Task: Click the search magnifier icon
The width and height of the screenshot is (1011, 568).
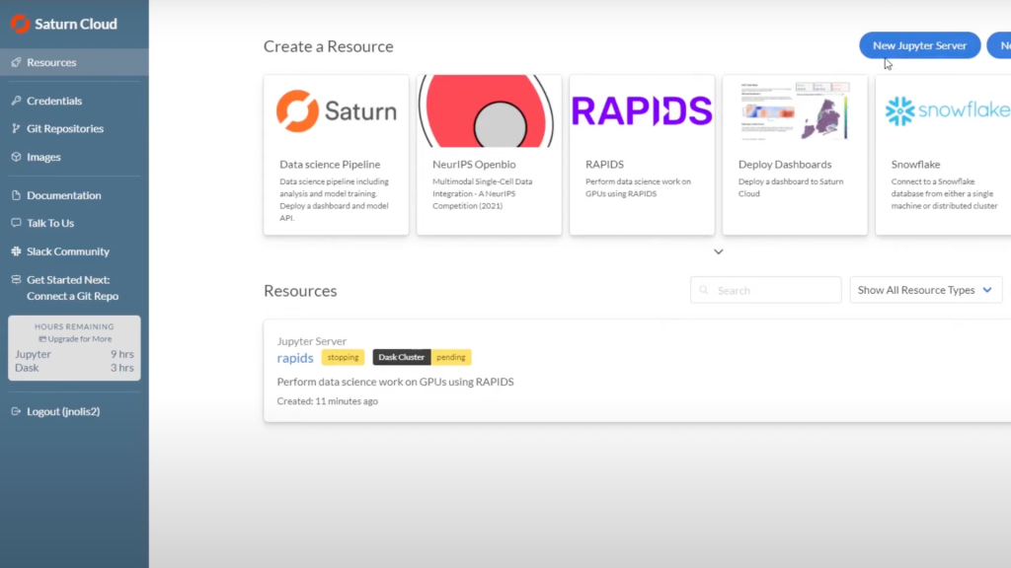Action: (704, 291)
